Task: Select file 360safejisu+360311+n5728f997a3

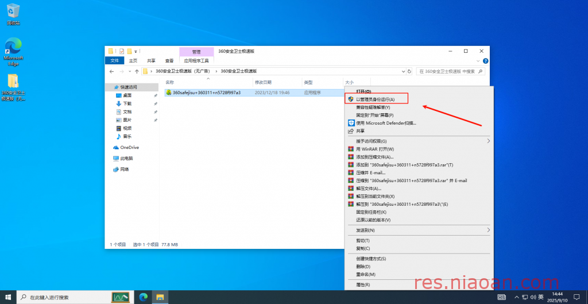Action: (x=206, y=93)
